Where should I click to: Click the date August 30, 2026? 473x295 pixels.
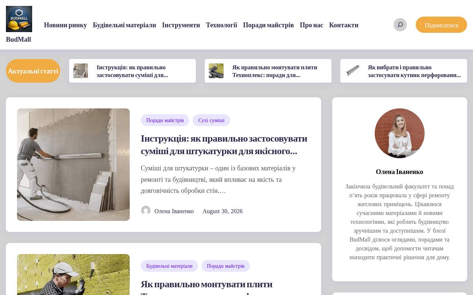[x=222, y=211]
